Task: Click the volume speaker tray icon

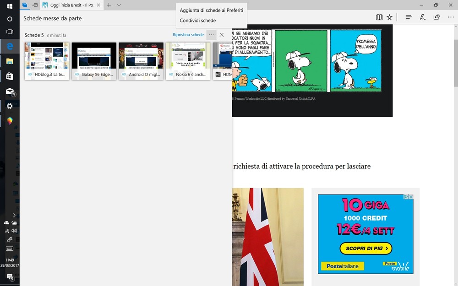Action: pos(14,231)
